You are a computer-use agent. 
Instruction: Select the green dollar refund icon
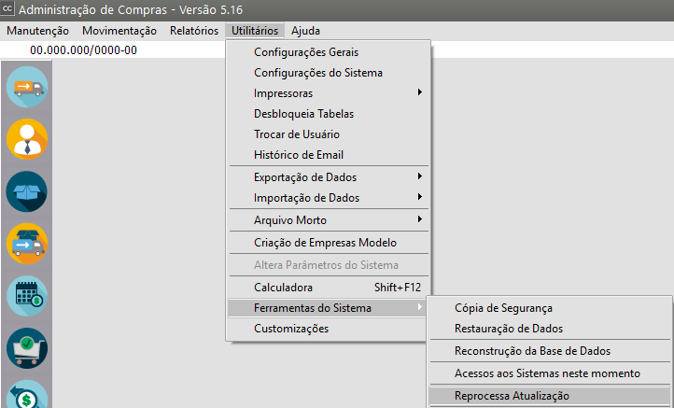tap(27, 394)
